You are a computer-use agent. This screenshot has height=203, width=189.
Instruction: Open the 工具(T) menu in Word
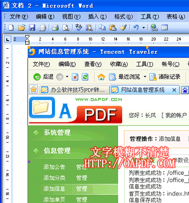coord(150,17)
